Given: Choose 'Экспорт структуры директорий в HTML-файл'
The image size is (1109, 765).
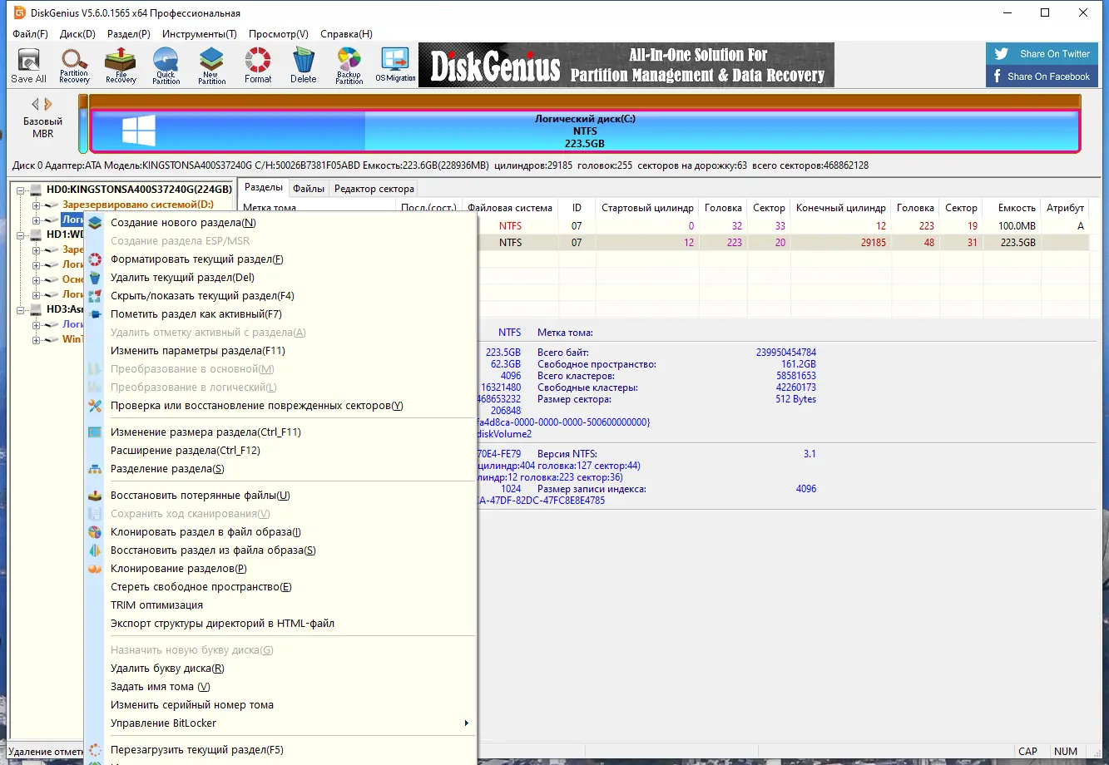Looking at the screenshot, I should (280, 624).
